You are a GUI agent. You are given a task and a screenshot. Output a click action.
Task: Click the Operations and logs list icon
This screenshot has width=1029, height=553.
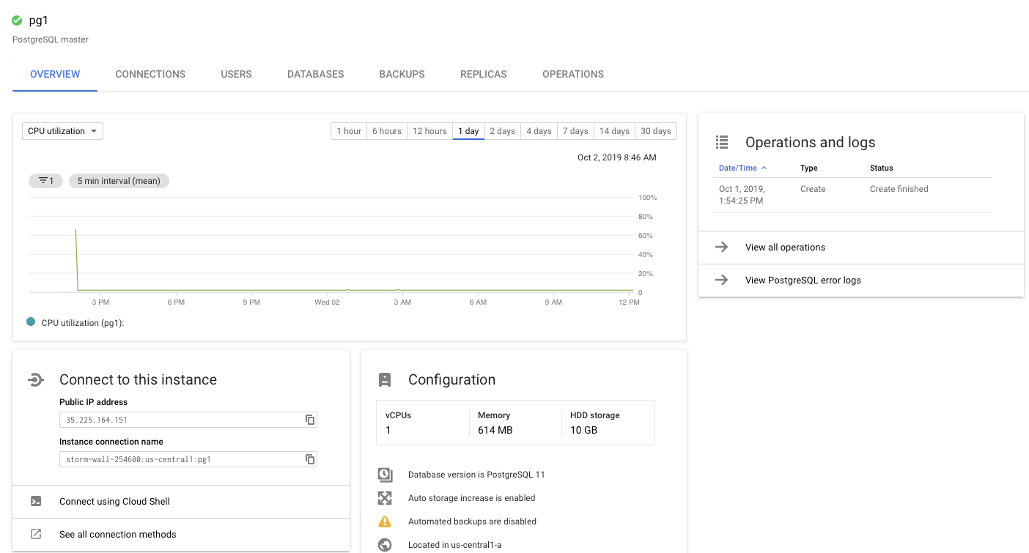(x=722, y=142)
